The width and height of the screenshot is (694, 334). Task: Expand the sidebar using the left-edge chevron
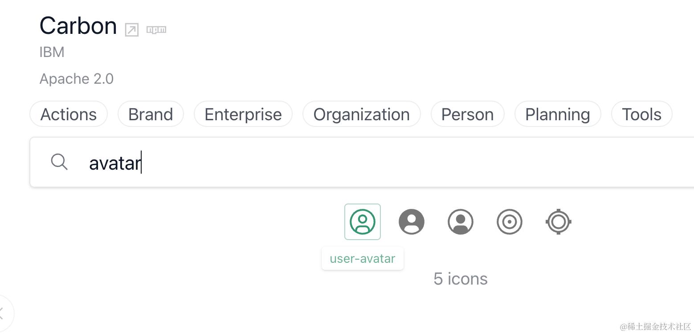pos(4,313)
